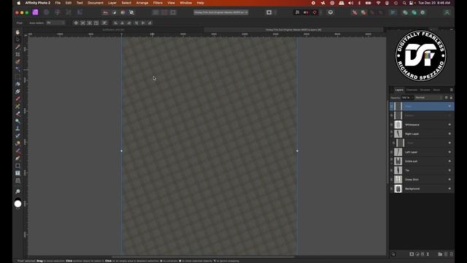Hide the Dress Shirt layer
467x263 pixels.
pos(449,180)
